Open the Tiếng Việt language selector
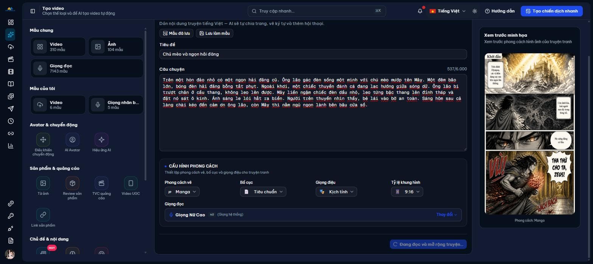593x264 pixels. (x=448, y=11)
